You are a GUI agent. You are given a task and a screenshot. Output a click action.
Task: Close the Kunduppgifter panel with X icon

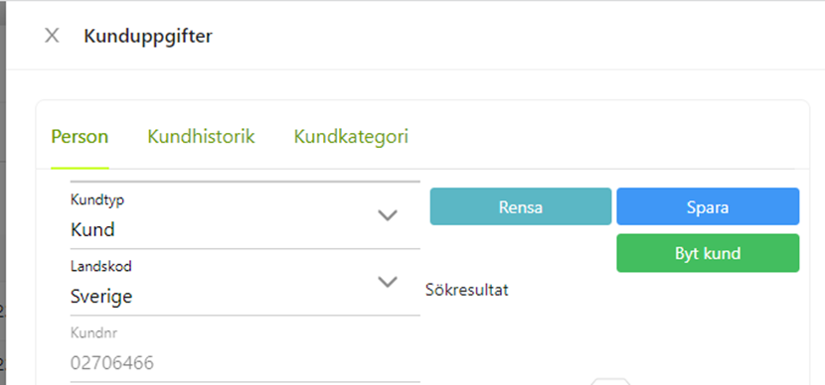pos(52,36)
